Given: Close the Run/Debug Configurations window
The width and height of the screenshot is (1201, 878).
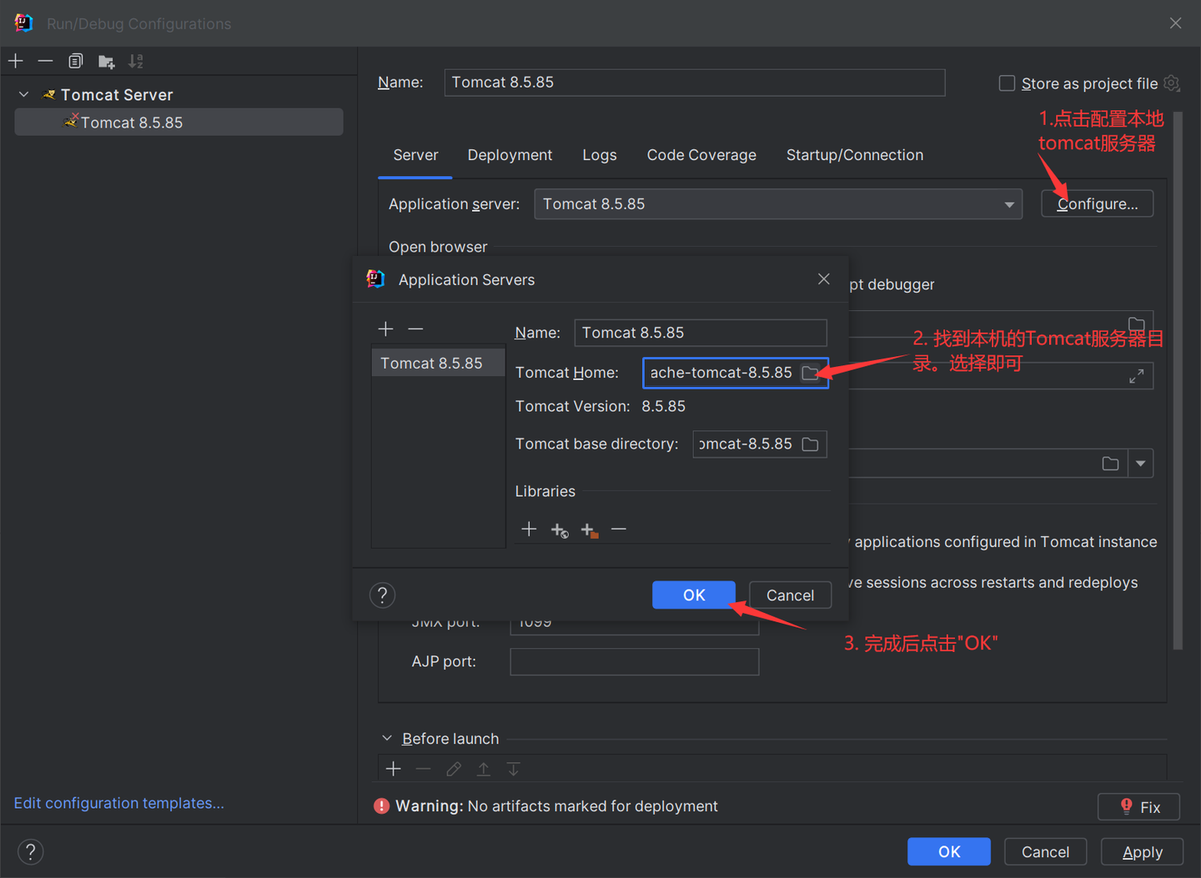Looking at the screenshot, I should tap(1175, 23).
